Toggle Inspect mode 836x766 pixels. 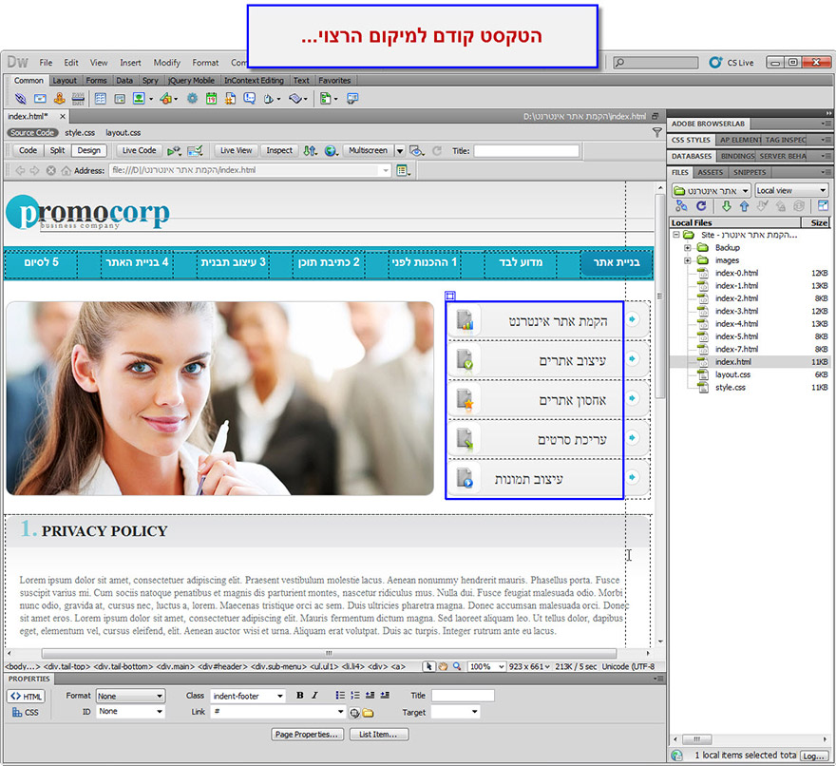click(x=279, y=150)
